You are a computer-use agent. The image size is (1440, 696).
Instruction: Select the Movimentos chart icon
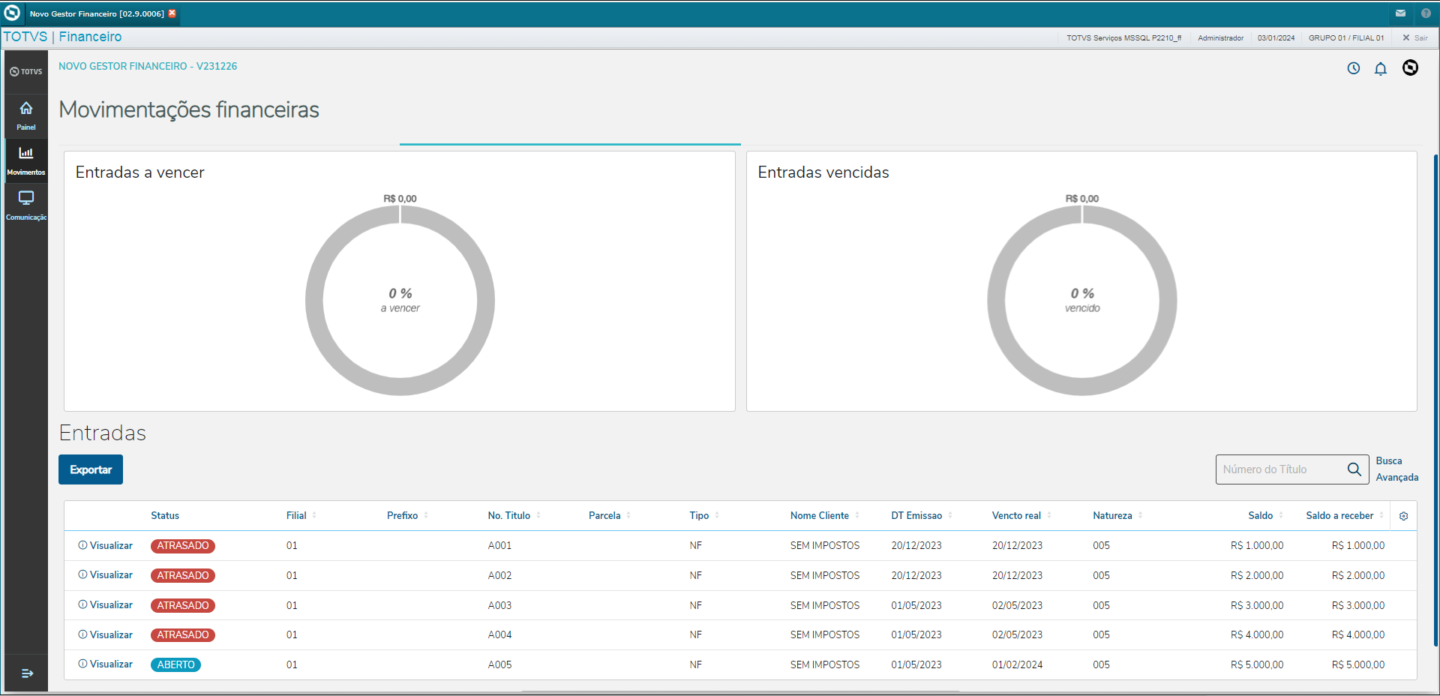(26, 153)
